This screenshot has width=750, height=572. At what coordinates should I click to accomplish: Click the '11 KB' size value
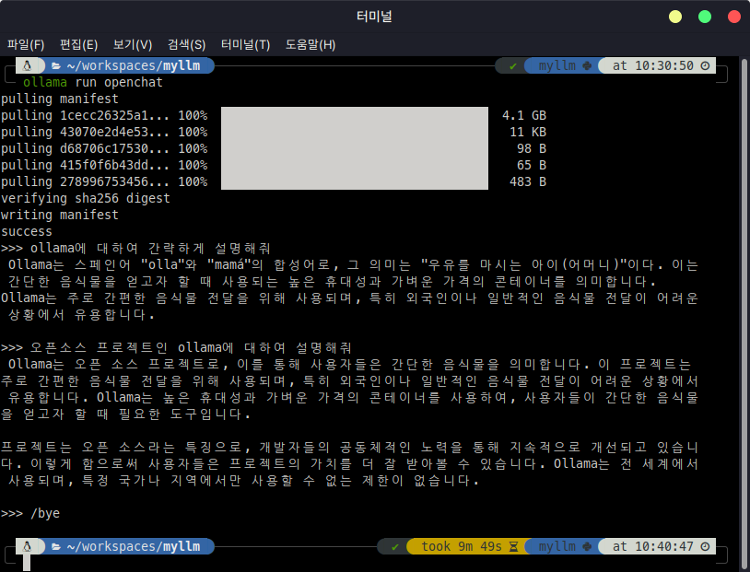pos(528,132)
